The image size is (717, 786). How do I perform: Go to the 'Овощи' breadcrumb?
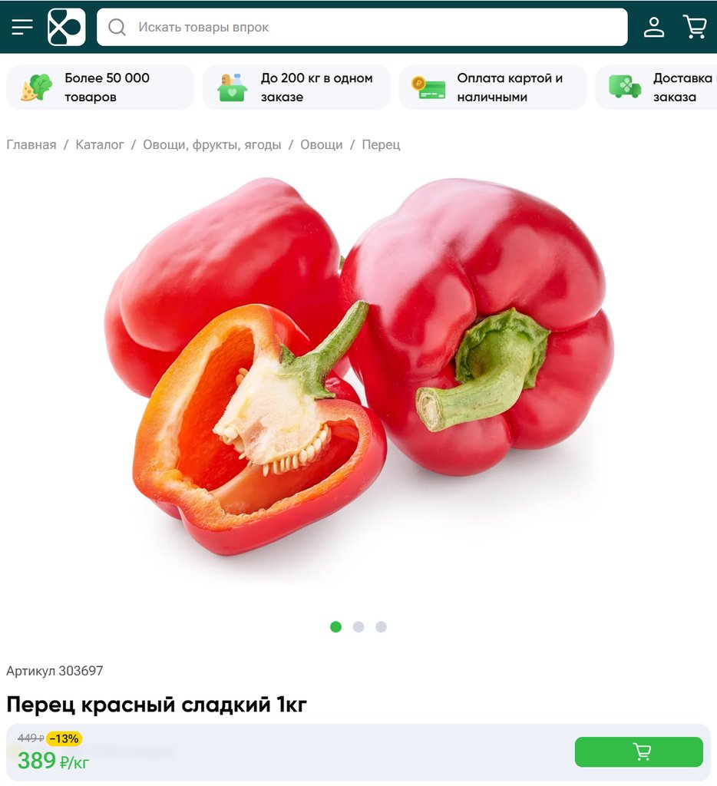(322, 145)
